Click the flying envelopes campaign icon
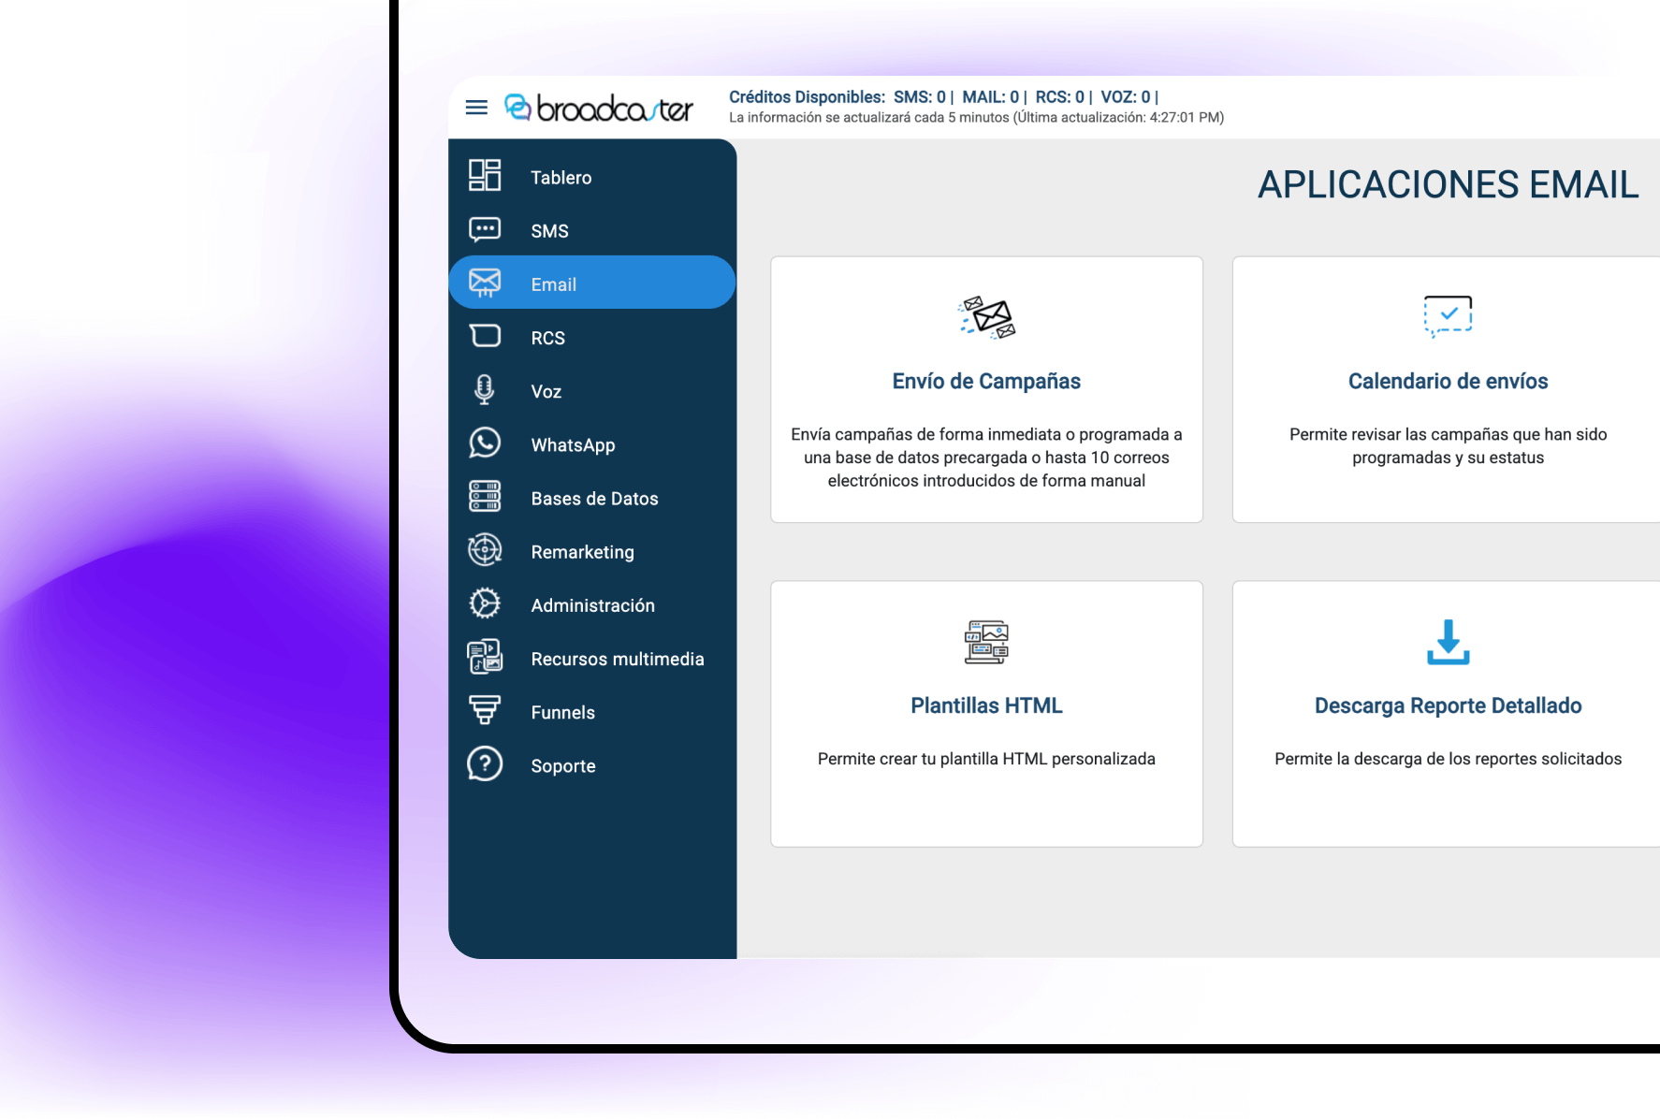Screen dimensions: 1660x1119 pyautogui.click(x=986, y=317)
